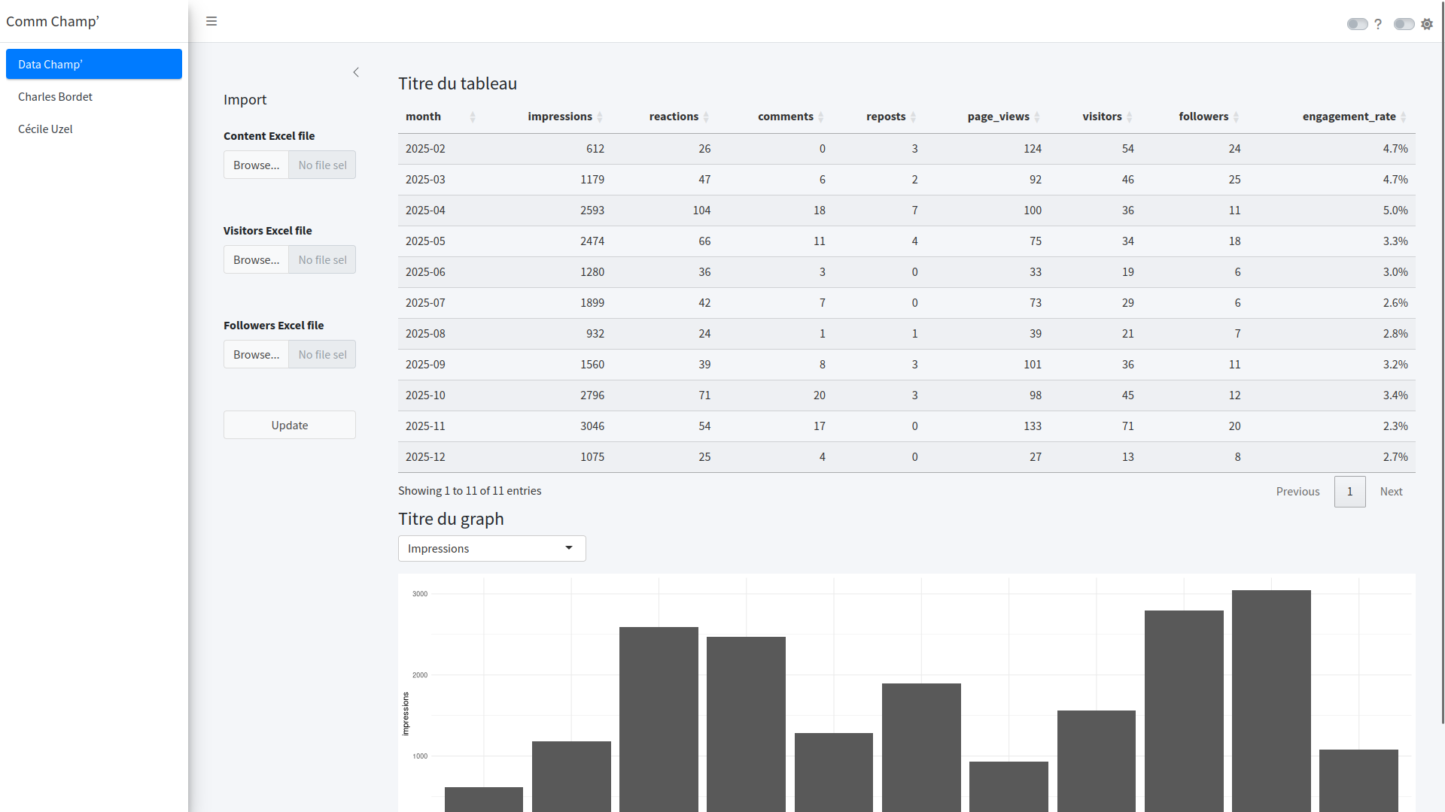
Task: Click the hamburger menu icon
Action: pyautogui.click(x=211, y=21)
